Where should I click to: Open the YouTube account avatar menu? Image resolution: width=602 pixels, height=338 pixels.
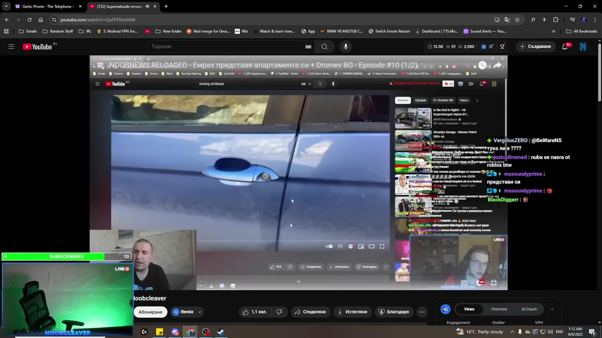pyautogui.click(x=583, y=46)
